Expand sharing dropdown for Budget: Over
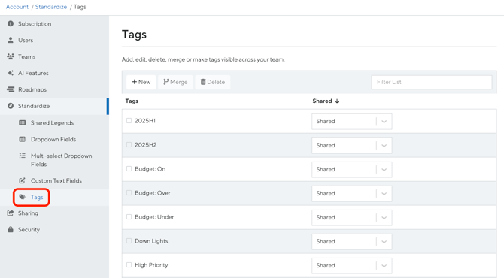Image resolution: width=504 pixels, height=278 pixels. click(351, 194)
